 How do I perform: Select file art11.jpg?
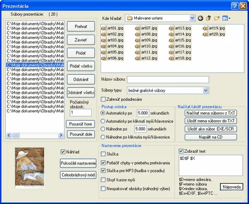pyautogui.click(x=146, y=52)
